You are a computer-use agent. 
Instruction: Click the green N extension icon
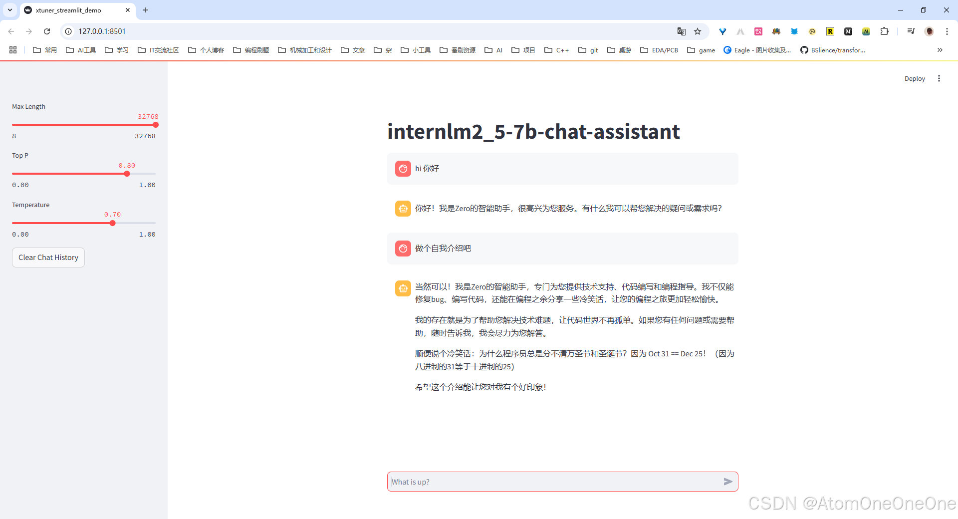[x=866, y=31]
